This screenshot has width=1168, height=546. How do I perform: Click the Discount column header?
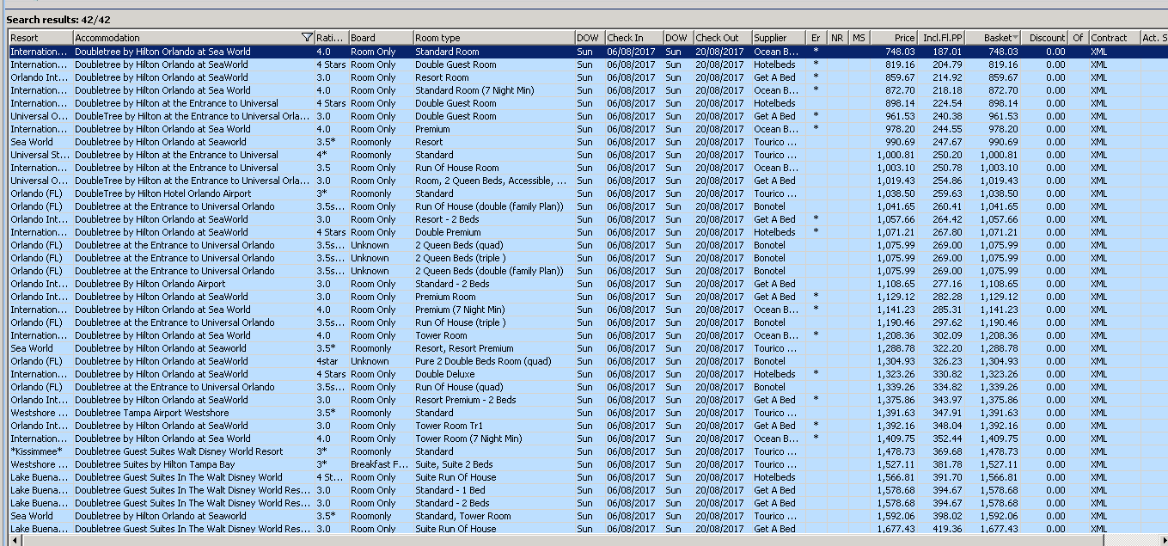(1046, 38)
